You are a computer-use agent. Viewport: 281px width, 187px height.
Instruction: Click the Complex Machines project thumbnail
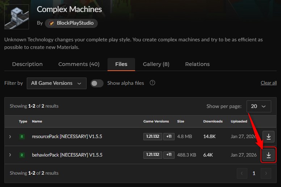click(17, 17)
